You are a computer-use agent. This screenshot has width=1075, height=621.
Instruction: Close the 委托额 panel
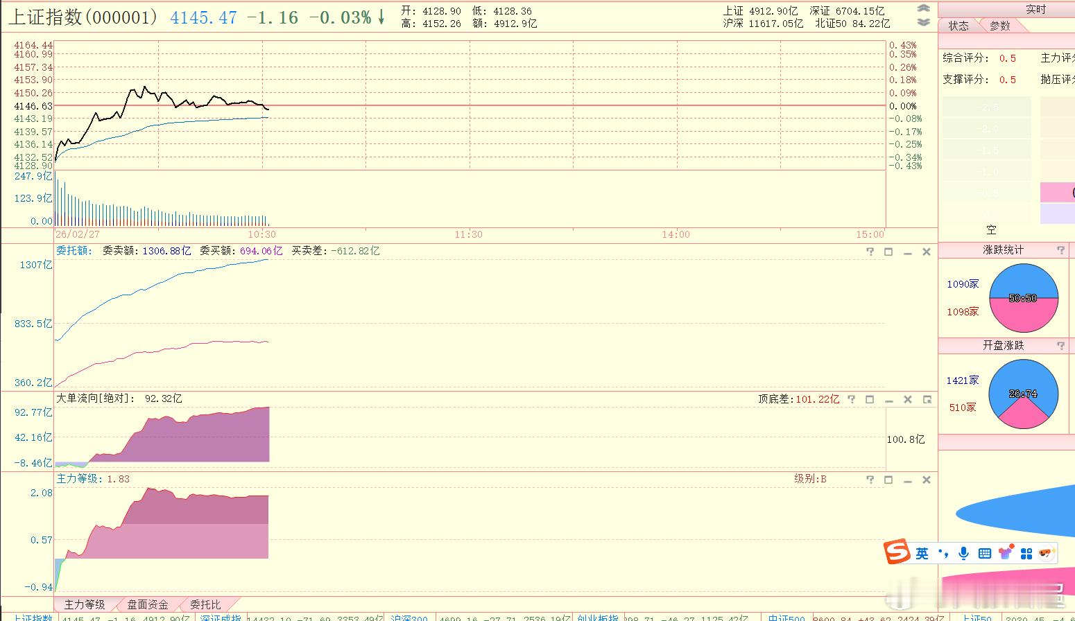coord(926,252)
